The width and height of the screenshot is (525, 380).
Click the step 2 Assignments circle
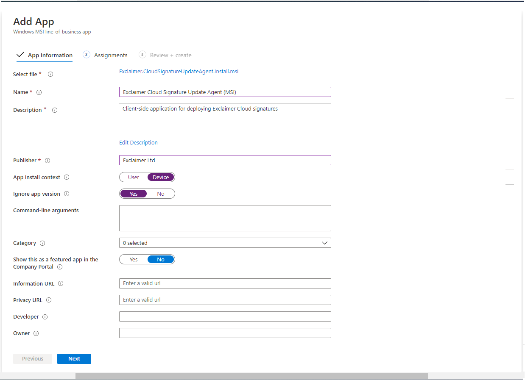[87, 55]
